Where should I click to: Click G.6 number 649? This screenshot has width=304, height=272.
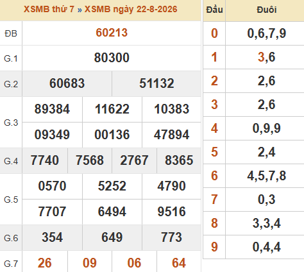point(112,237)
